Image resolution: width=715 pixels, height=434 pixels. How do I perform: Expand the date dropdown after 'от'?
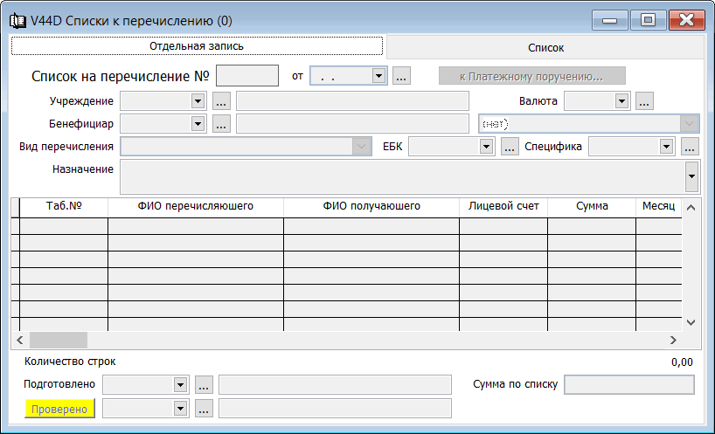pos(378,76)
